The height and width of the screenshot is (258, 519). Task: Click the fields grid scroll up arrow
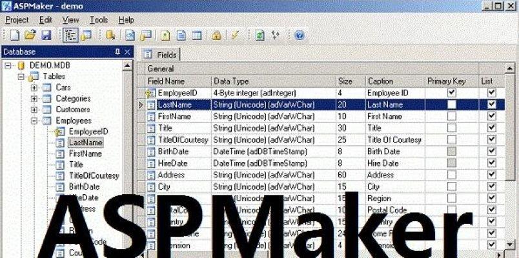510,68
